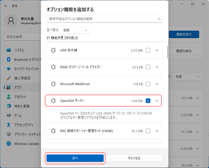Expand the MSIX パッケージ ツール ドライバー details
This screenshot has width=209, height=168.
click(157, 67)
